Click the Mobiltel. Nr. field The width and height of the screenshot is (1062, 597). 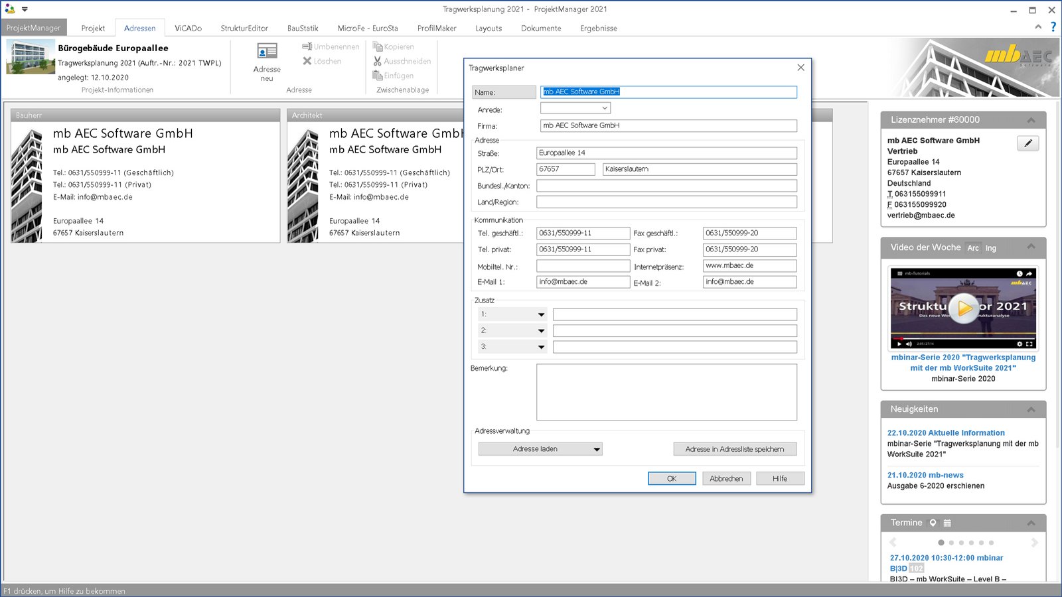tap(583, 265)
